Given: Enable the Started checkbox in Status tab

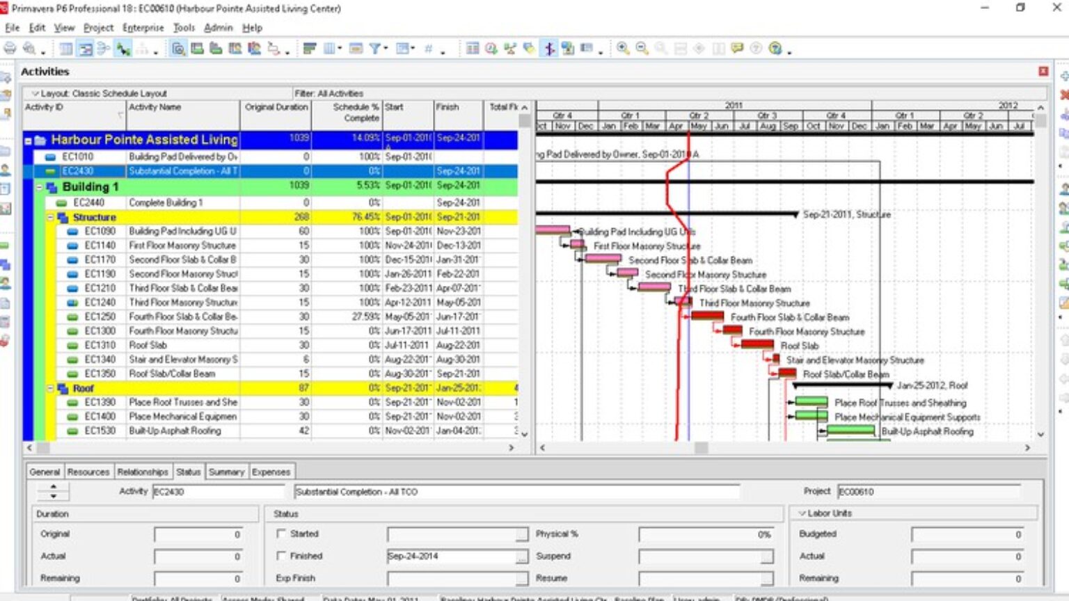Looking at the screenshot, I should click(281, 534).
